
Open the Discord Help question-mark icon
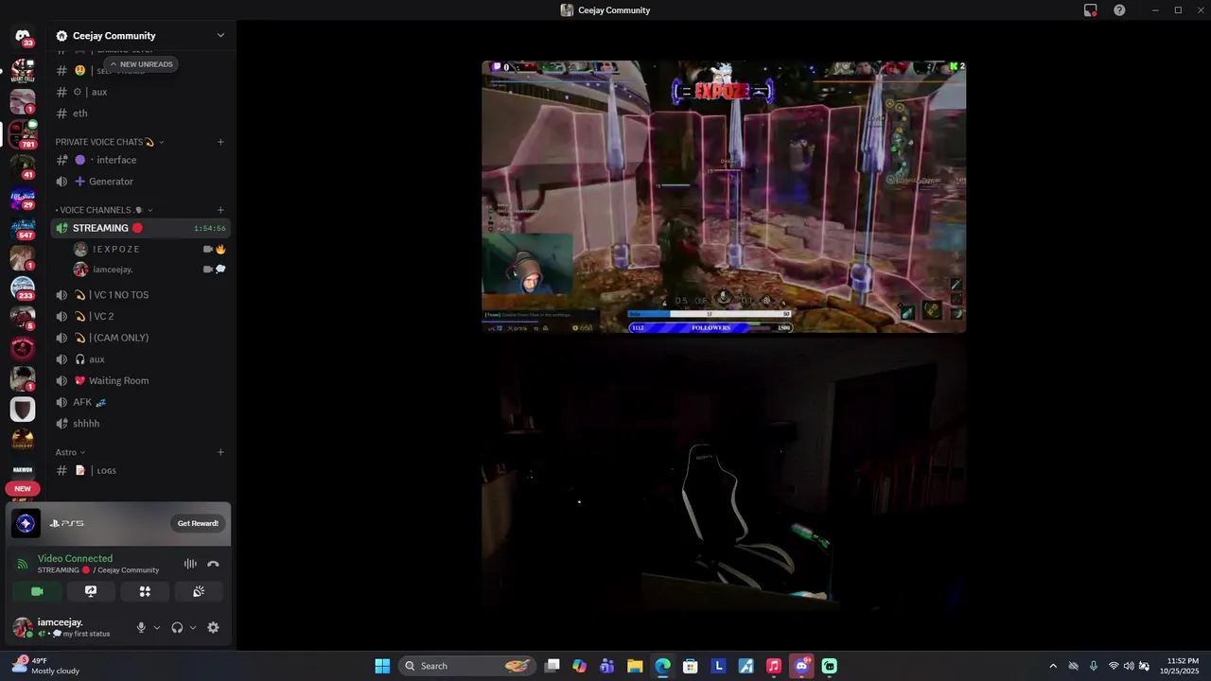click(x=1119, y=10)
